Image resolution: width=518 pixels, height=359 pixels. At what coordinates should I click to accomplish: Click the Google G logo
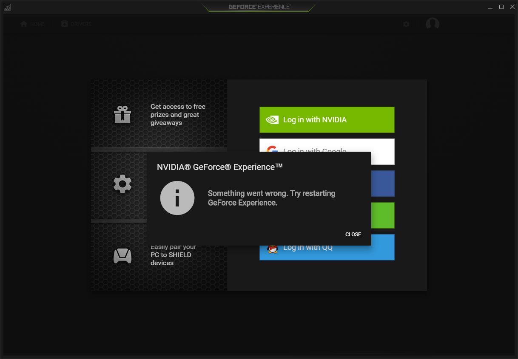(x=272, y=149)
